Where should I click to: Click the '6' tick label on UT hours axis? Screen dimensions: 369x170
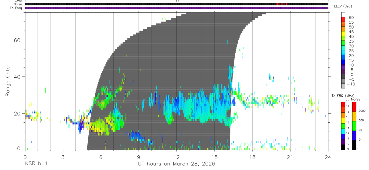[x=101, y=157]
